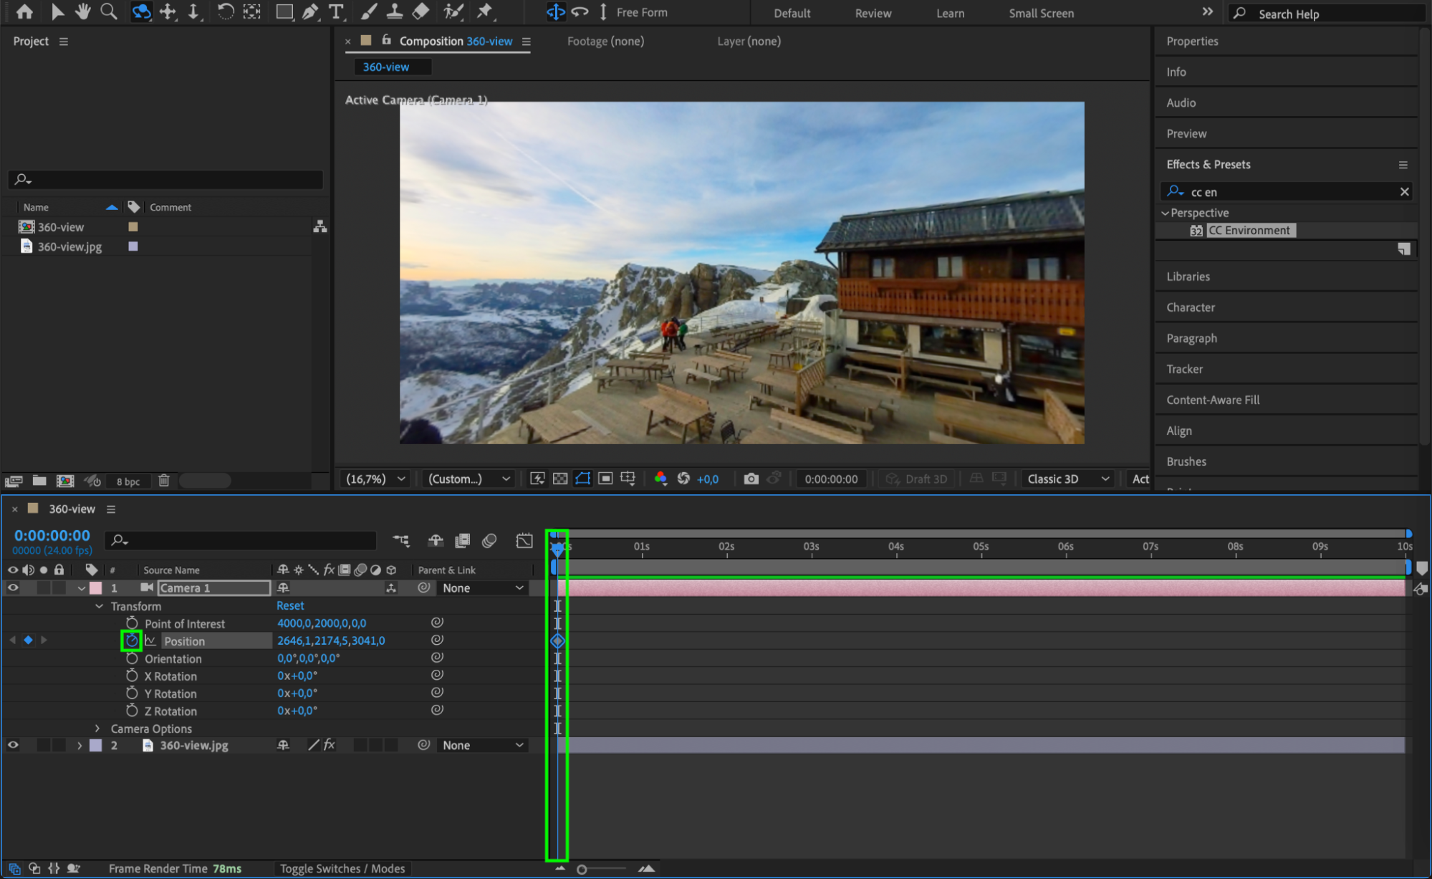Open the Footage (none) tab
The height and width of the screenshot is (879, 1432).
click(x=605, y=42)
